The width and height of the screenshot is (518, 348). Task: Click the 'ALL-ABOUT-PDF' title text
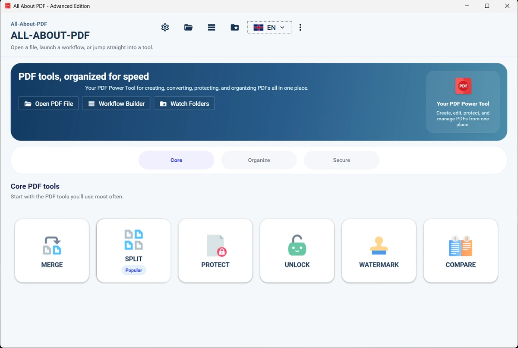coord(50,35)
